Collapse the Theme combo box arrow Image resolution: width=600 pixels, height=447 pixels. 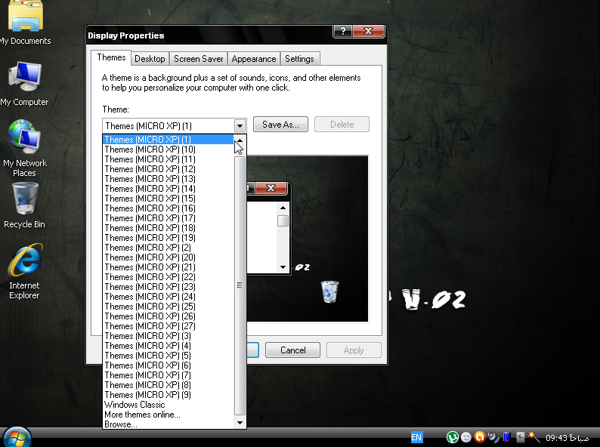pos(240,125)
